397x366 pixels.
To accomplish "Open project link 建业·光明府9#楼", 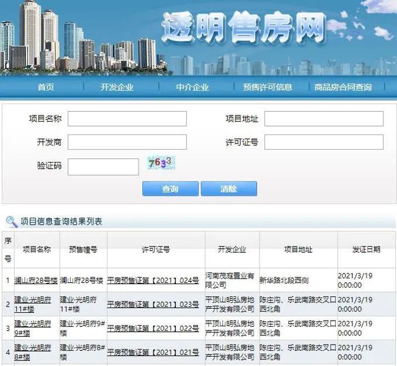I will point(32,328).
